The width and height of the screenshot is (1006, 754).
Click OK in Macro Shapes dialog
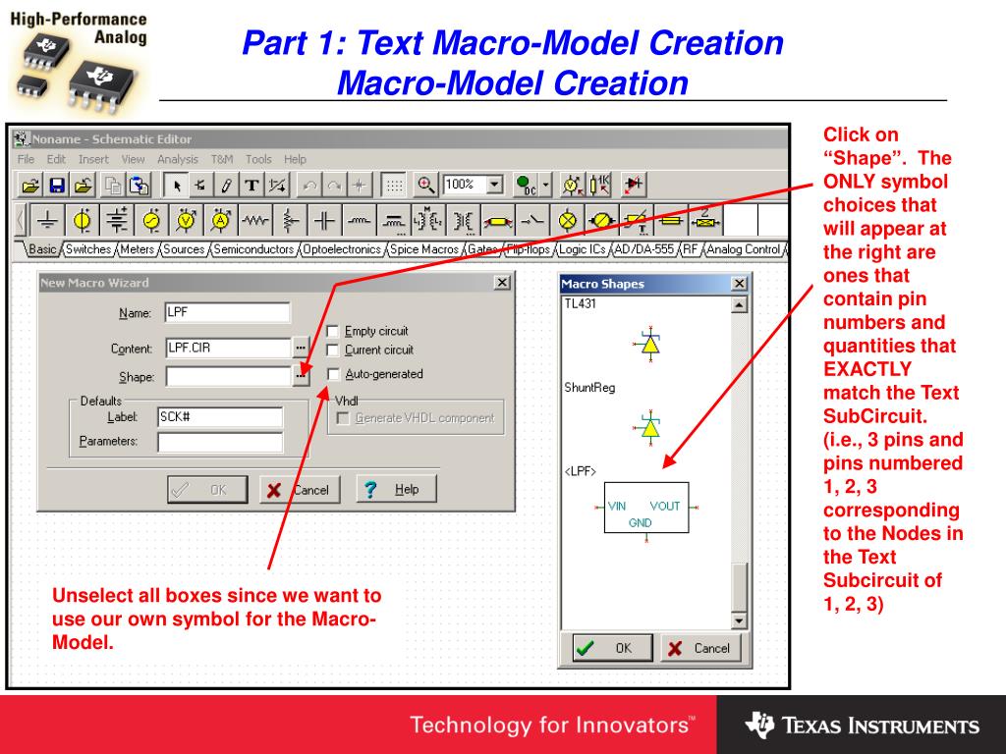tap(612, 648)
